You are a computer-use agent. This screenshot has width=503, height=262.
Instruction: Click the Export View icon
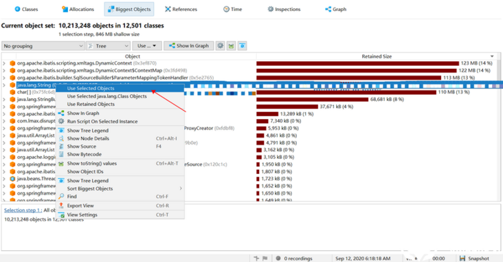click(x=61, y=206)
